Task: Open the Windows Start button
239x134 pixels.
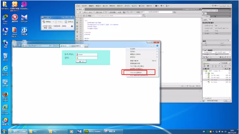Action: coord(4,132)
